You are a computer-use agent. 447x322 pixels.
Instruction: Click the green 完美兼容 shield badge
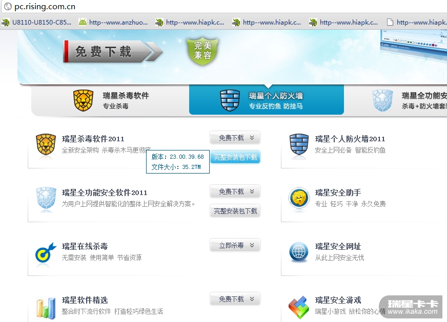(202, 51)
